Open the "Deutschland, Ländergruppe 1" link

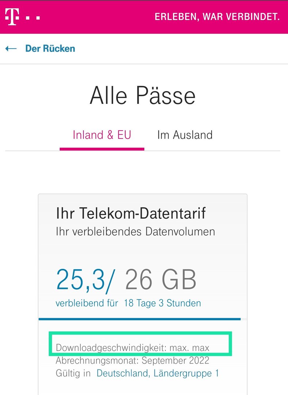click(x=157, y=373)
